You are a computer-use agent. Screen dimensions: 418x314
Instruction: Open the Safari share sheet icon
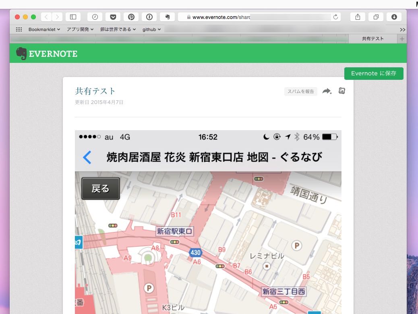tap(358, 17)
